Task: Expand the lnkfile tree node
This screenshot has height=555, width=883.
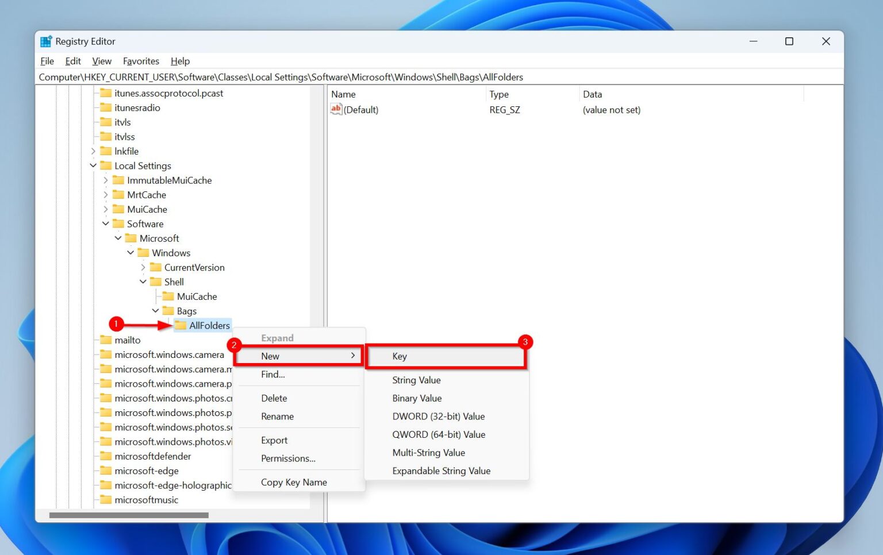Action: point(94,151)
